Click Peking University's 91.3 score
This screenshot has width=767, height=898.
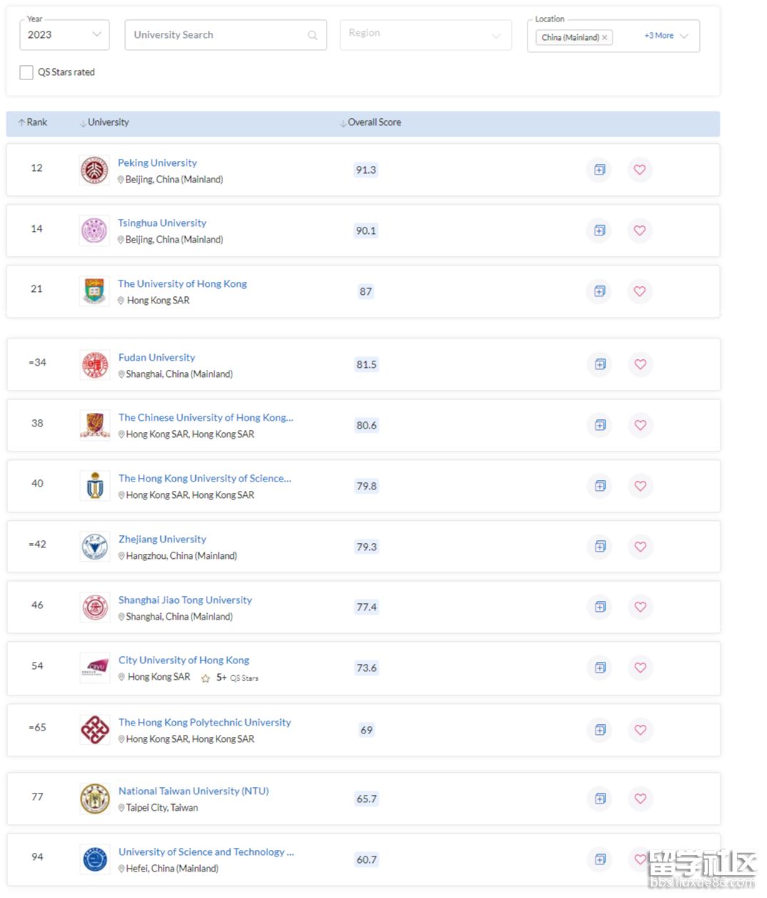366,170
